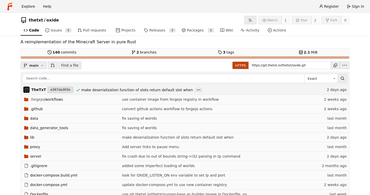The width and height of the screenshot is (370, 195).
Task: Select the clone URL text field
Action: pos(290,65)
